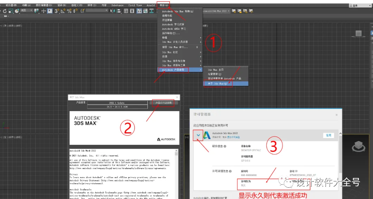Toggle the Angle Snap icon
This screenshot has width=373, height=199.
(x=63, y=11)
